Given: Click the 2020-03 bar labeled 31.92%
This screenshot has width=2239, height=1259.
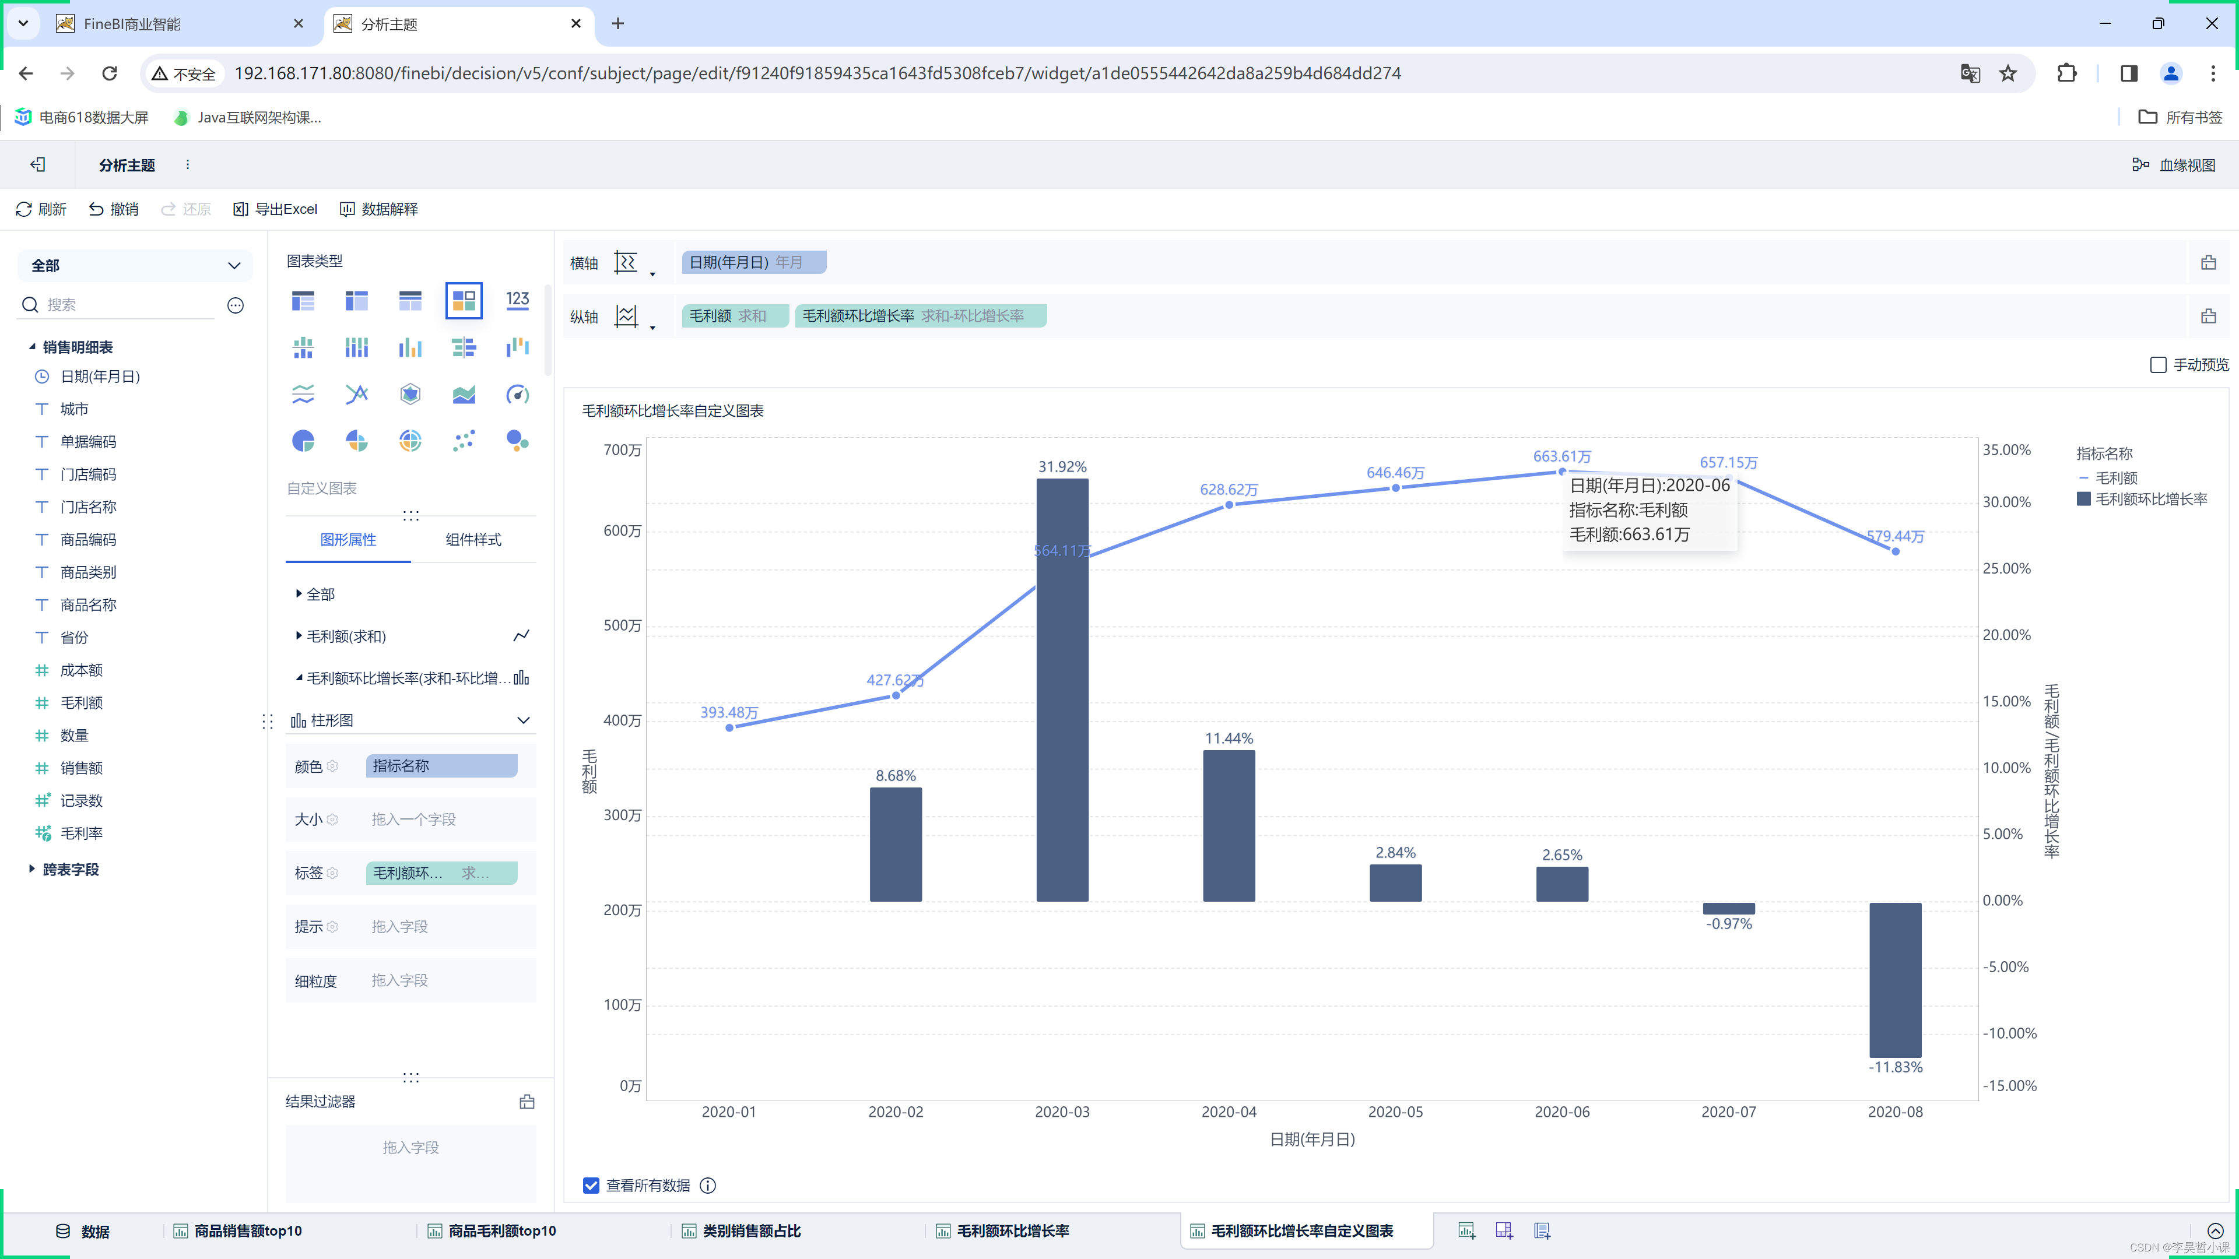Looking at the screenshot, I should pyautogui.click(x=1062, y=690).
